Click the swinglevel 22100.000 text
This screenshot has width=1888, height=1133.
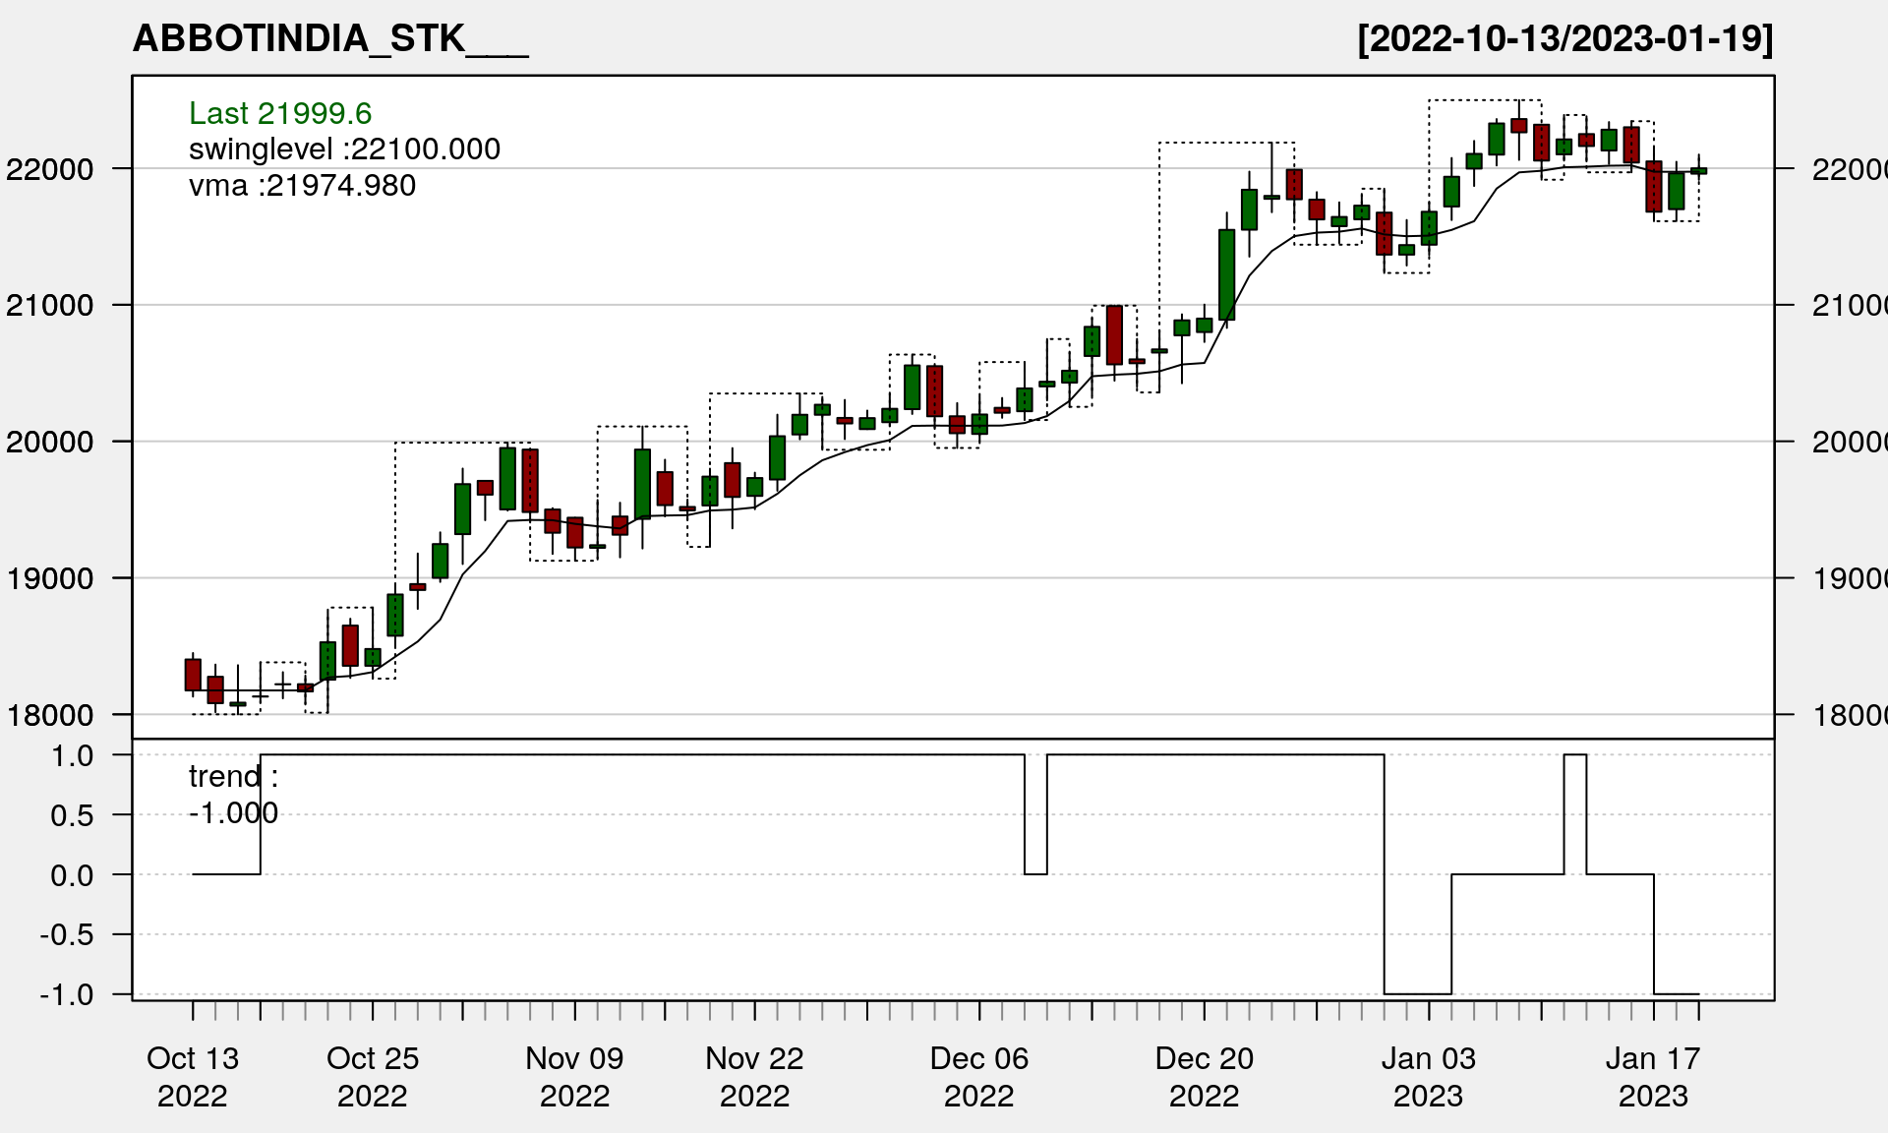(344, 149)
